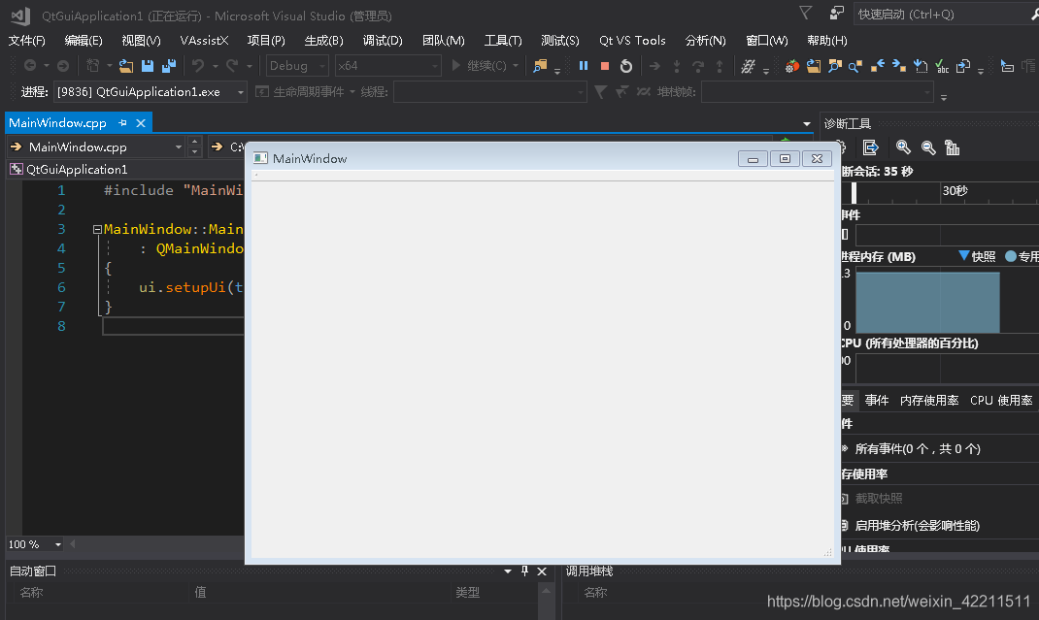Click the VA Find References icon
This screenshot has height=620, width=1039.
pyautogui.click(x=855, y=66)
